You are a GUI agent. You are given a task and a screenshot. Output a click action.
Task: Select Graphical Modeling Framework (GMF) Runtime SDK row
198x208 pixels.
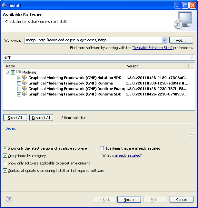point(75,94)
